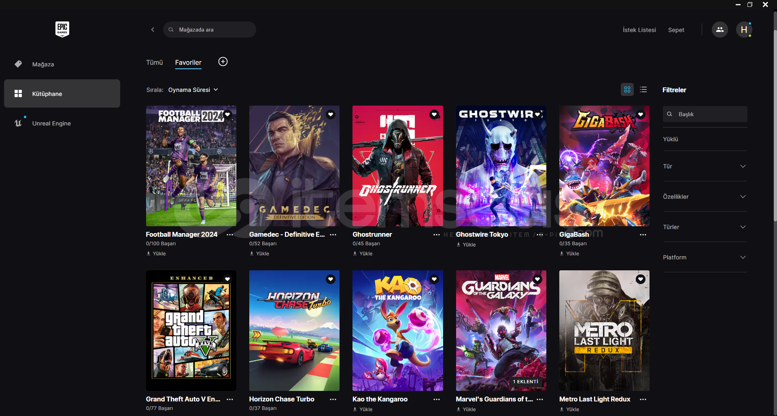Switch to grid view
This screenshot has width=777, height=416.
pyautogui.click(x=627, y=89)
